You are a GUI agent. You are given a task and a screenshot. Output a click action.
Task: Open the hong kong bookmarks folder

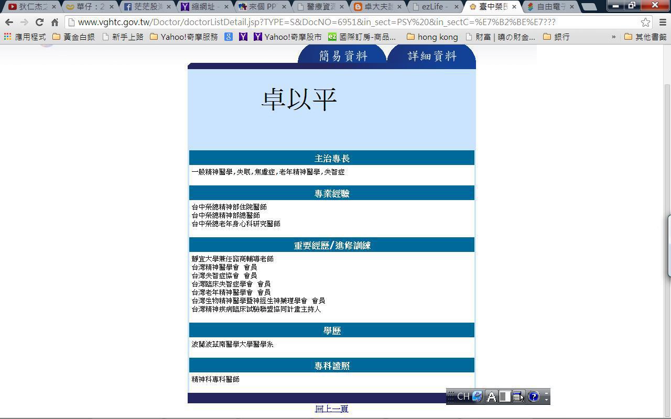(x=432, y=37)
